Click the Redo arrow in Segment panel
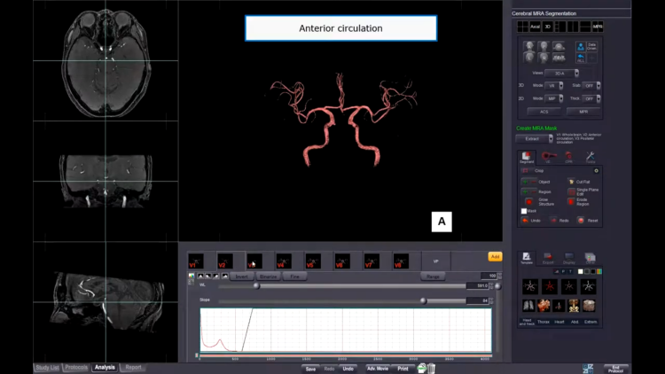 coord(553,221)
